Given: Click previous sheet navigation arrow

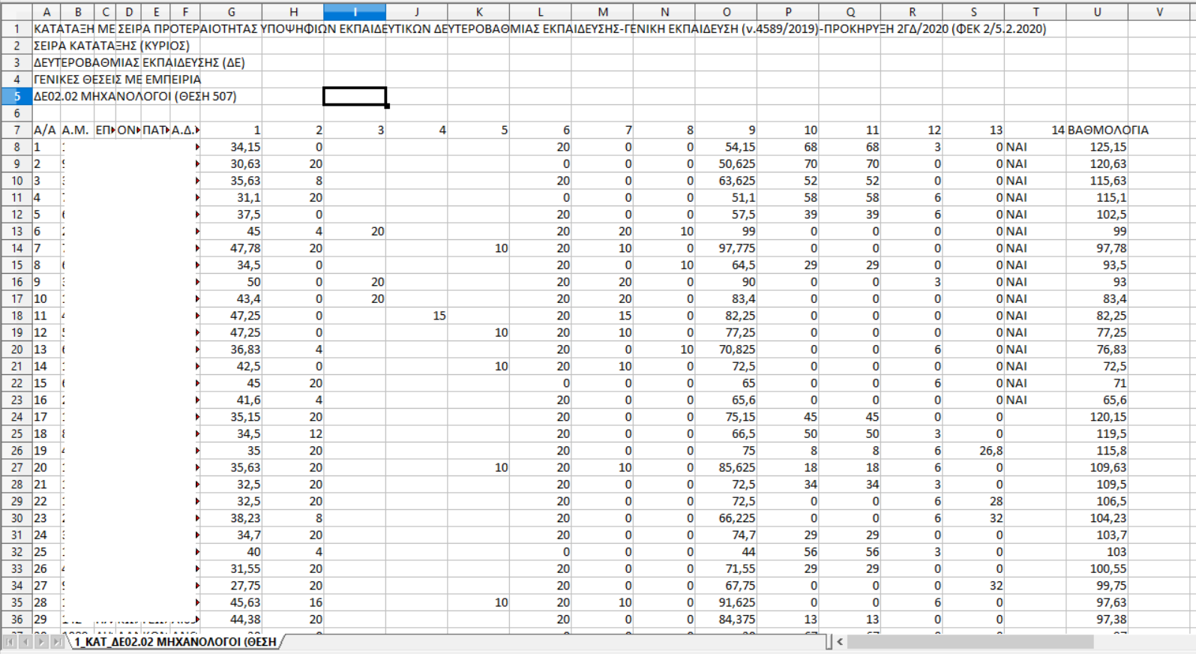Looking at the screenshot, I should pos(25,642).
